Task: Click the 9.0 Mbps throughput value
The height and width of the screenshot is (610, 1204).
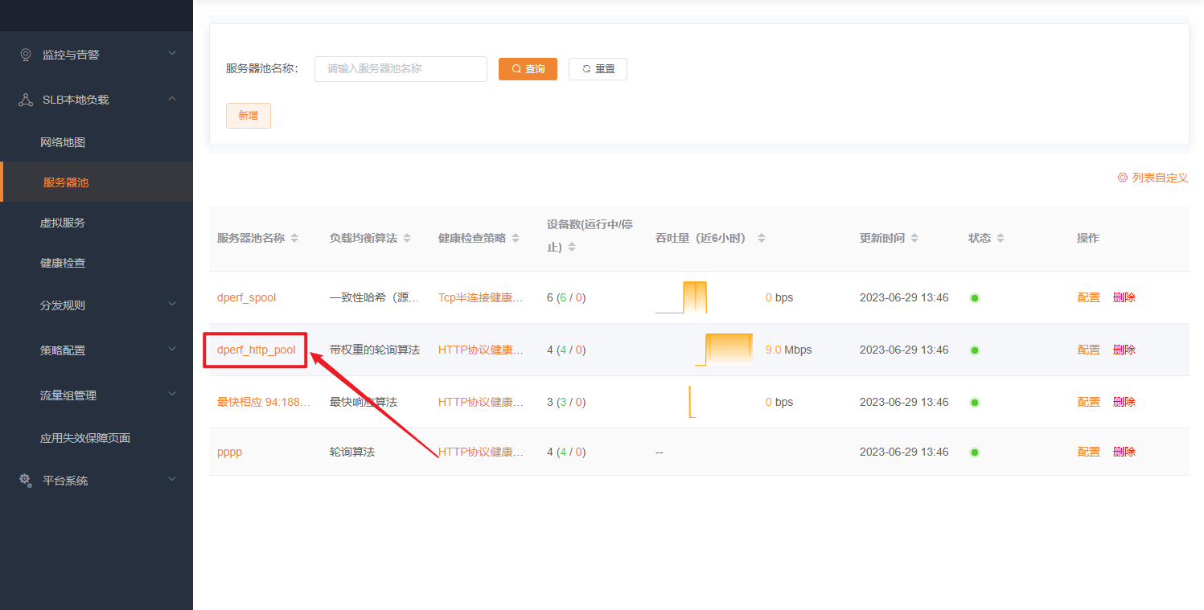Action: 788,350
